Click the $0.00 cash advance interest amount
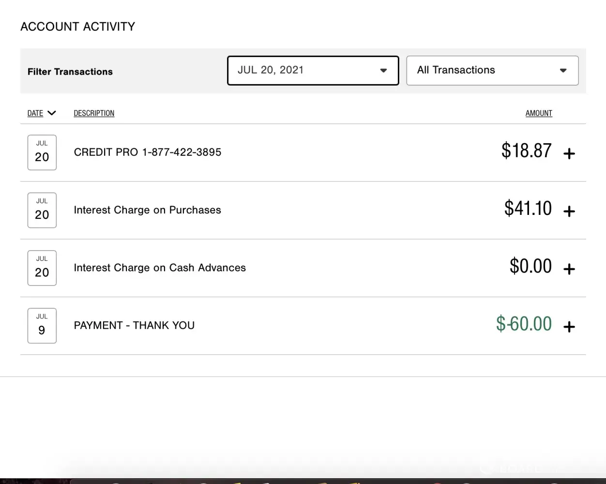 [x=530, y=266]
